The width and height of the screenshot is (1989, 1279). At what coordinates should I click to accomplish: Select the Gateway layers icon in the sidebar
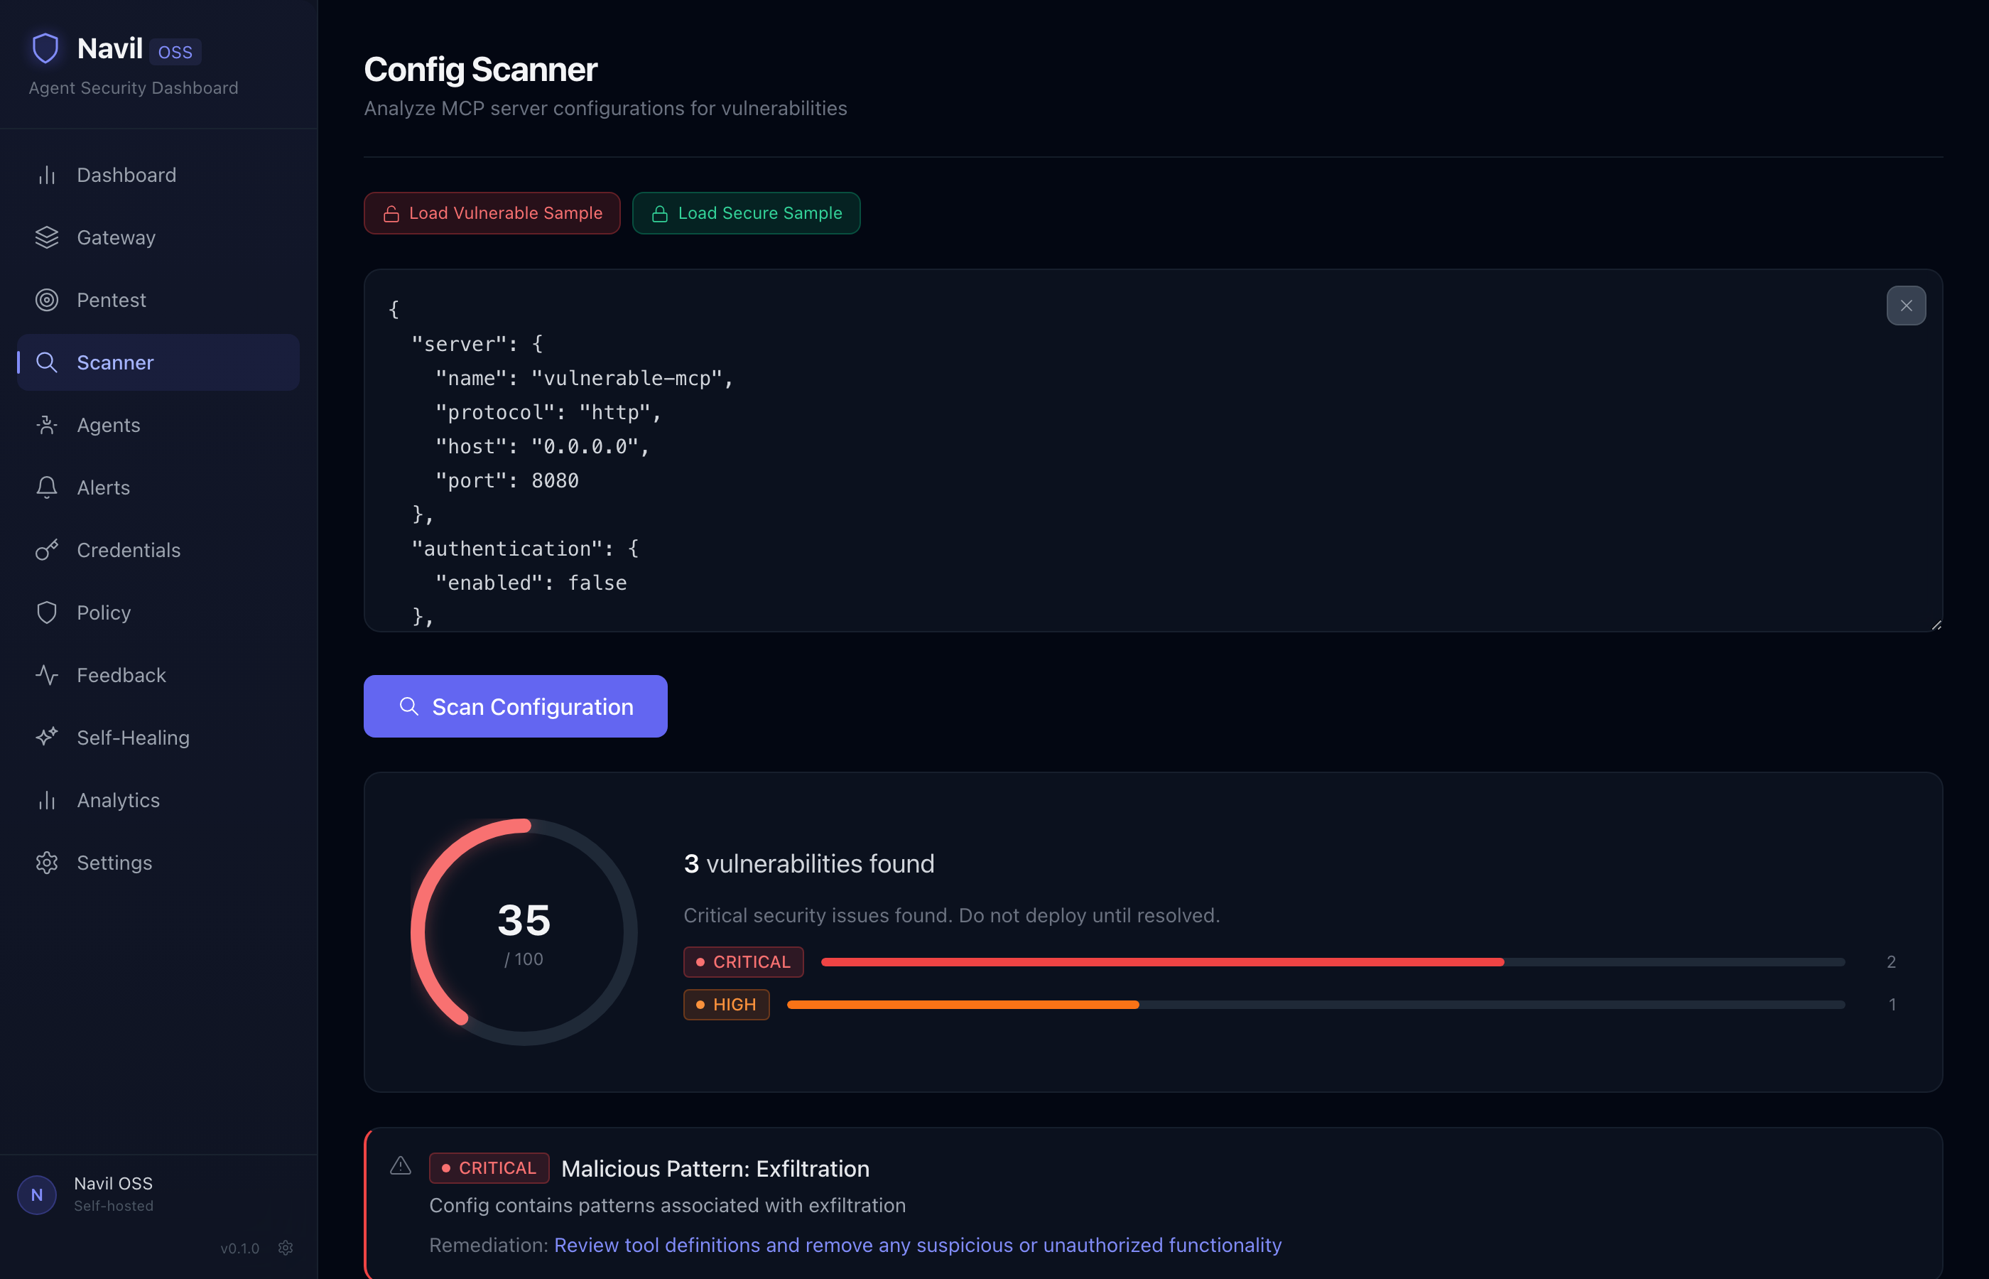[x=46, y=237]
